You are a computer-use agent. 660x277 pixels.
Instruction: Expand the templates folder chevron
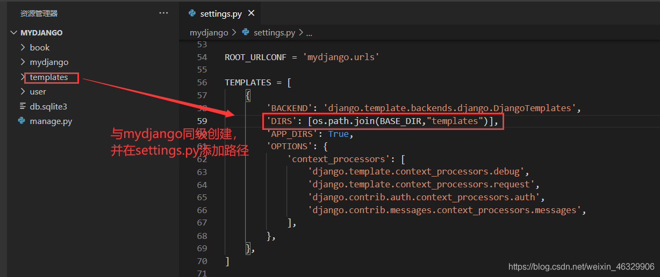tap(23, 77)
